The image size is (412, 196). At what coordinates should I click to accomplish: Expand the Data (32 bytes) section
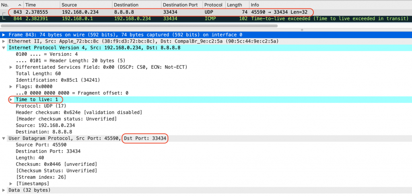click(4, 190)
